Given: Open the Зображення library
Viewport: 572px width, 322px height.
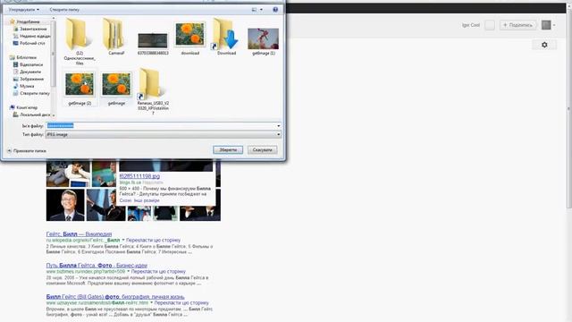Looking at the screenshot, I should point(29,79).
